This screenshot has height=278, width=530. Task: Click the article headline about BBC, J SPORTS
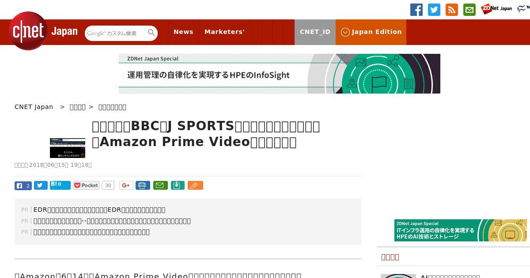[206, 134]
